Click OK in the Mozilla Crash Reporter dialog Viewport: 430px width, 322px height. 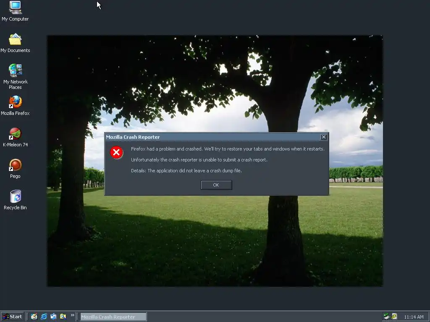[216, 185]
